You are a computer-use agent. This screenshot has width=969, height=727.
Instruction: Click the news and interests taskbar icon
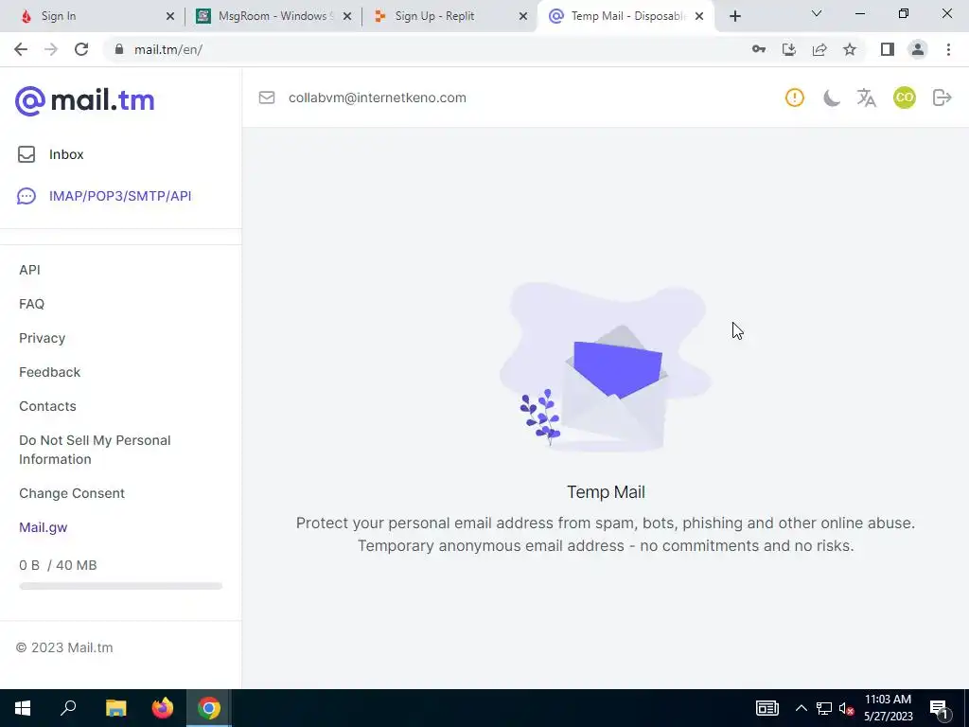pos(766,708)
